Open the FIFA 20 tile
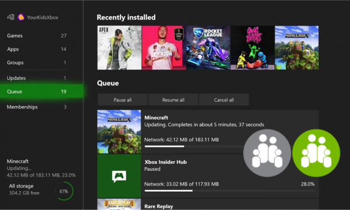 [x=164, y=47]
